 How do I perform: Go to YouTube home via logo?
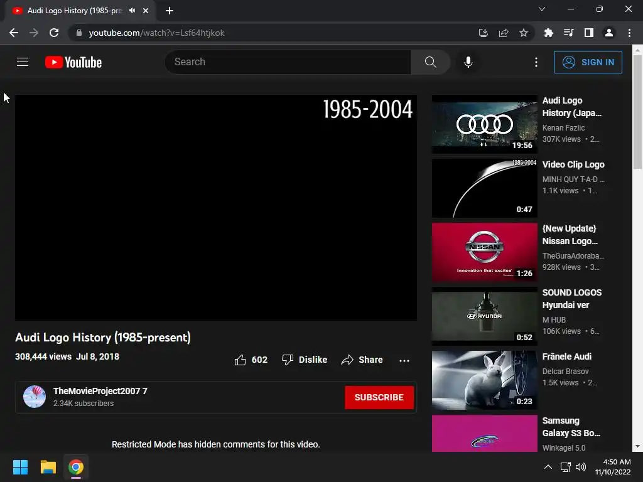73,62
